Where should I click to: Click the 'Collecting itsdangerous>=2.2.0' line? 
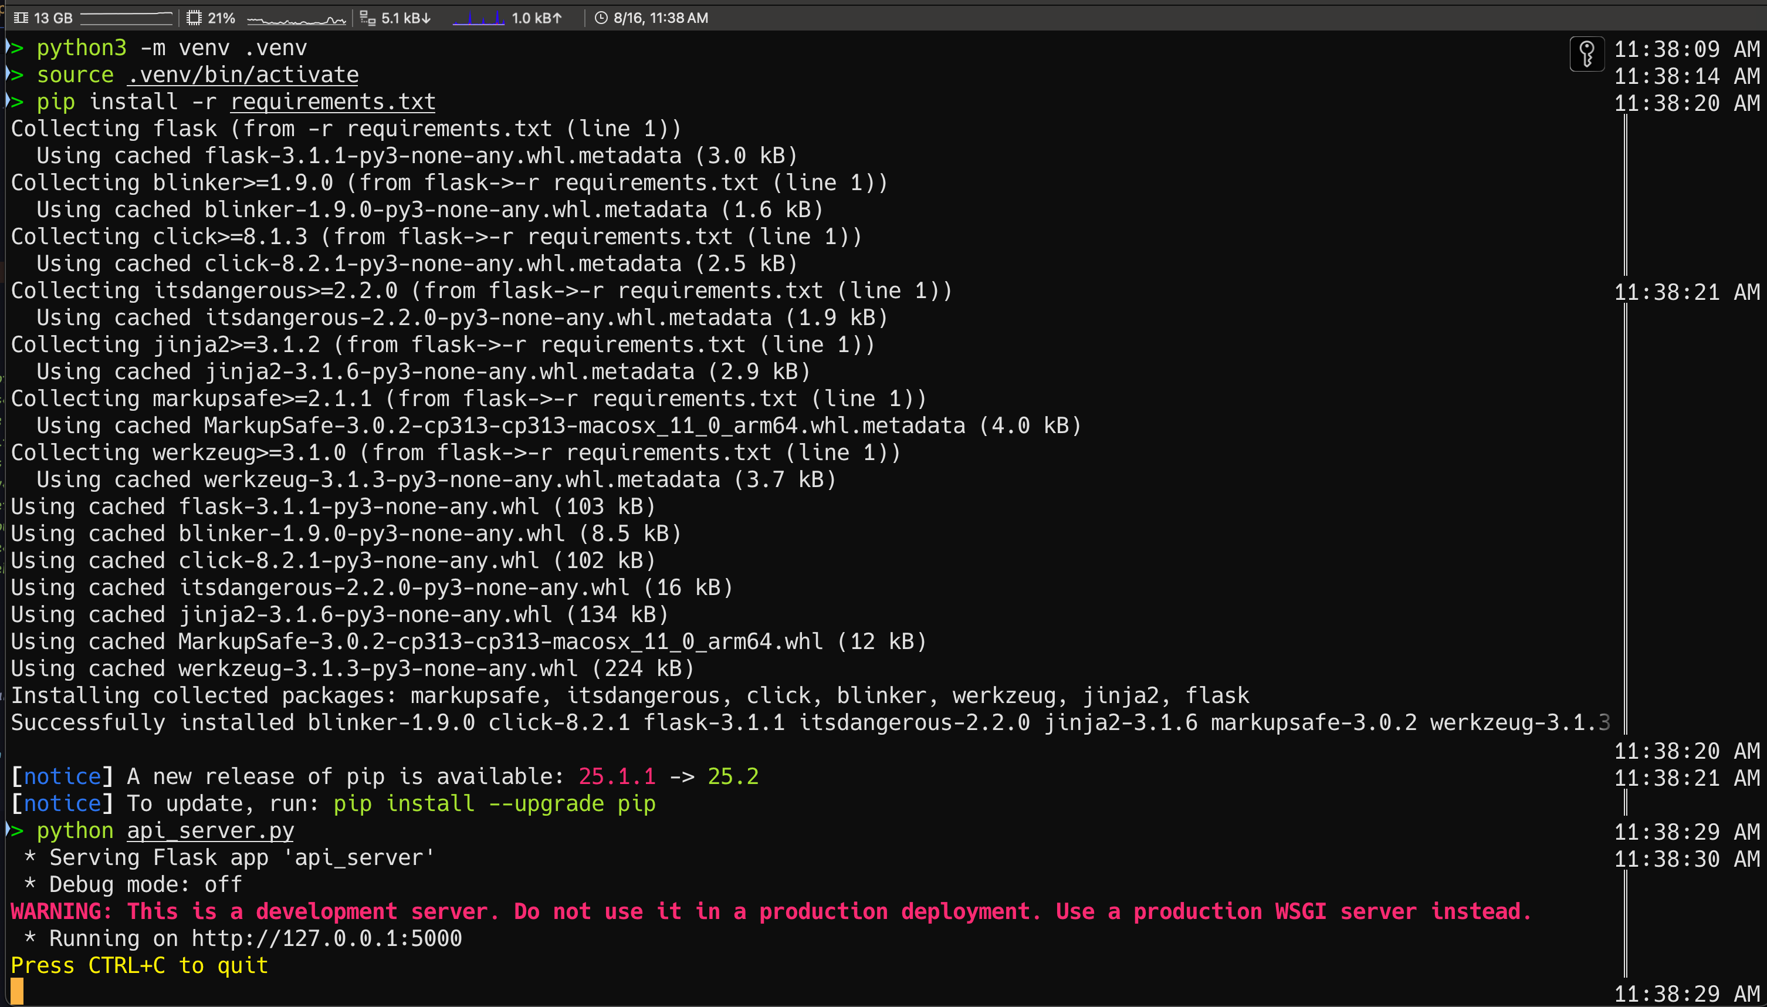tap(482, 290)
